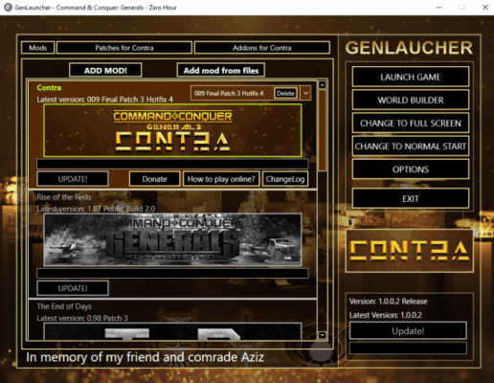
Task: Click the Contra download progress bar
Action: click(172, 164)
